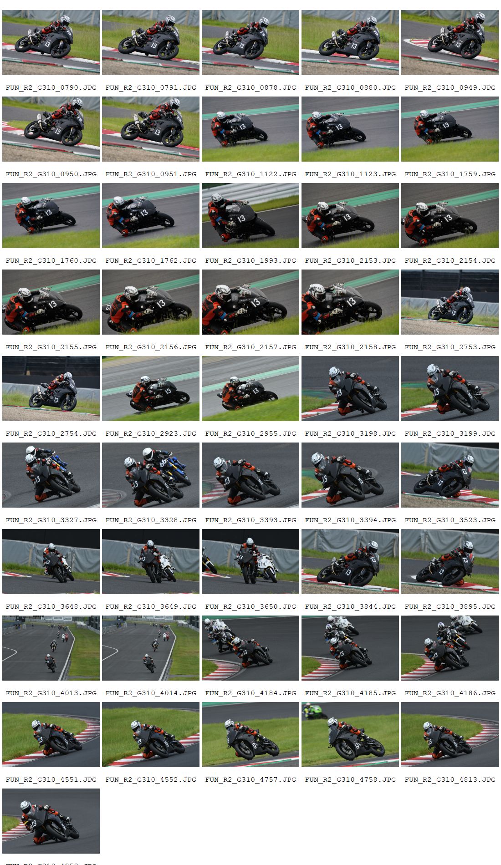The image size is (501, 865).
Task: Open photo FUN_R2_G310_0951.JPG
Action: (x=151, y=129)
